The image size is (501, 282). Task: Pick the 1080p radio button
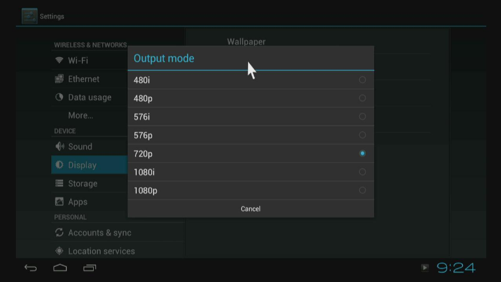(362, 190)
